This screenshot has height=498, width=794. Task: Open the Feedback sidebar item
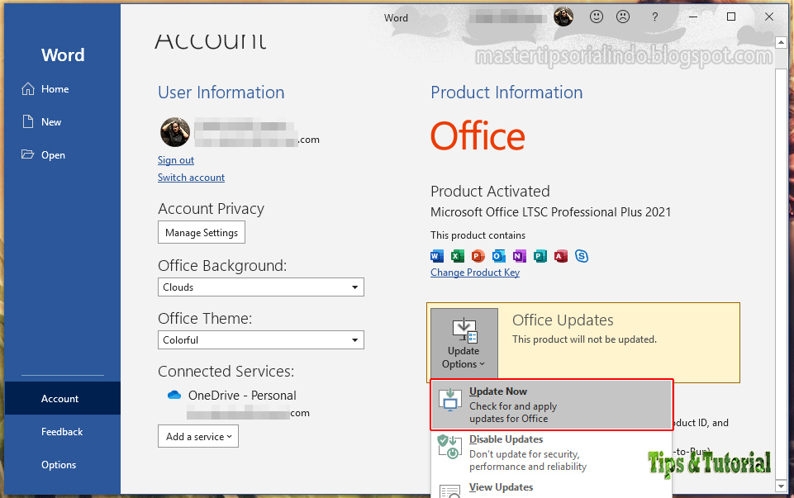point(62,432)
